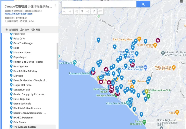186x129 pixels.
Task: Click Pantai Batu Belig green marker
Action: pyautogui.click(x=144, y=122)
